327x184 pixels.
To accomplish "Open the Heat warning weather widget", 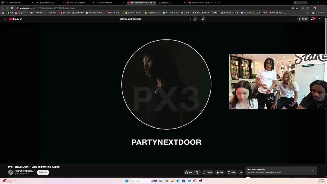I will 9,181.
